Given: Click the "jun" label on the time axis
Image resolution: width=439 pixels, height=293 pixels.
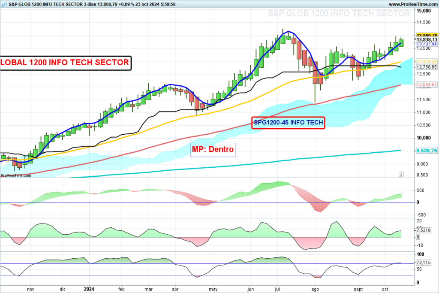Looking at the screenshot, I should [x=250, y=289].
